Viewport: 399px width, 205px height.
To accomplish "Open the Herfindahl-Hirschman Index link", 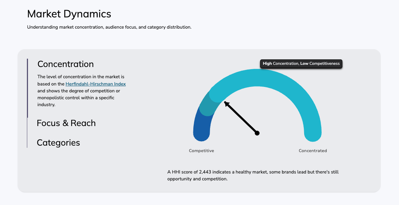I will pos(96,84).
